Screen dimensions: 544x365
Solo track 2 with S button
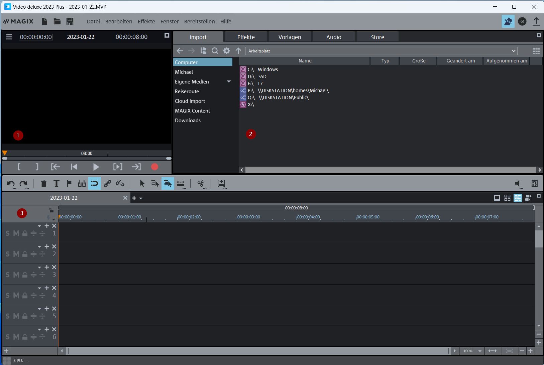8,254
